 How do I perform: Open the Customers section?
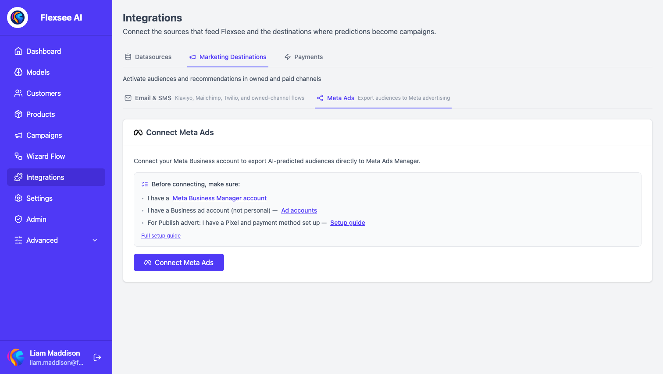coord(56,93)
